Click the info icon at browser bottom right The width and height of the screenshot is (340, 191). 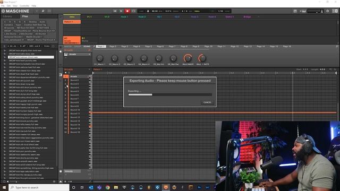click(x=54, y=181)
